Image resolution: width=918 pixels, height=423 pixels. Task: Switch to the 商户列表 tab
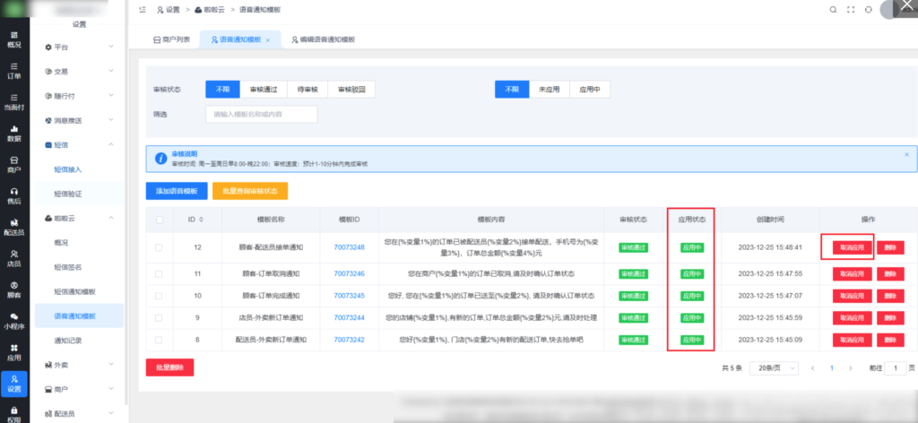(x=171, y=39)
